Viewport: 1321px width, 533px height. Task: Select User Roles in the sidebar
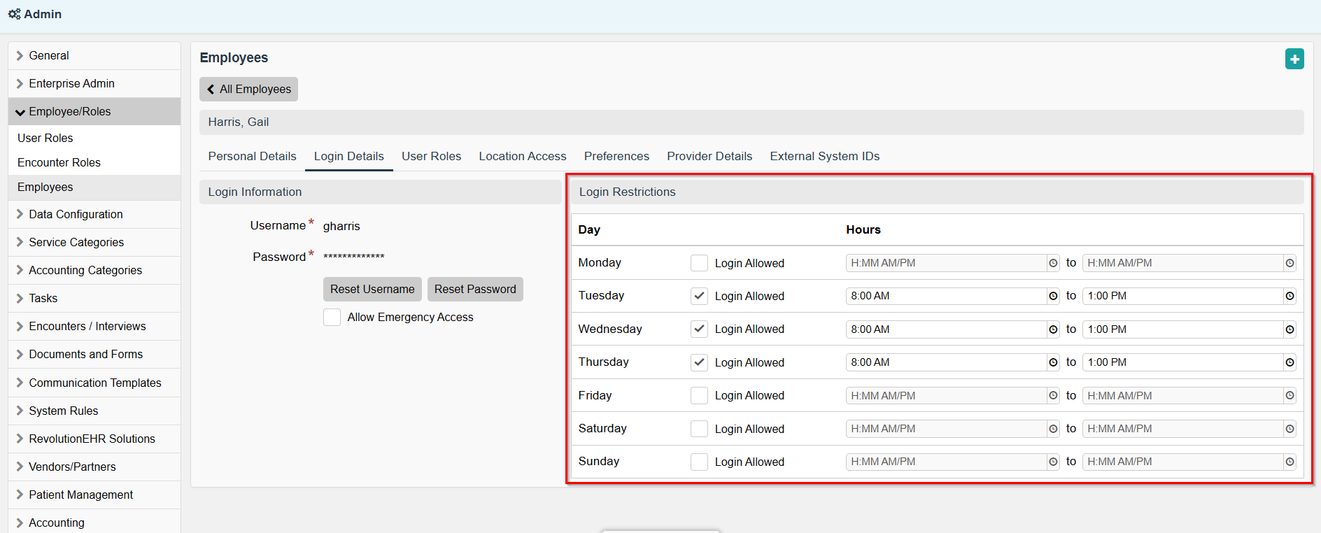pos(45,138)
